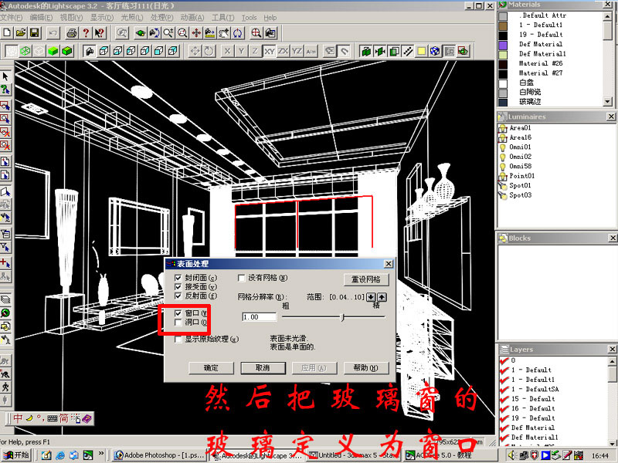Click the New file icon

click(x=7, y=32)
